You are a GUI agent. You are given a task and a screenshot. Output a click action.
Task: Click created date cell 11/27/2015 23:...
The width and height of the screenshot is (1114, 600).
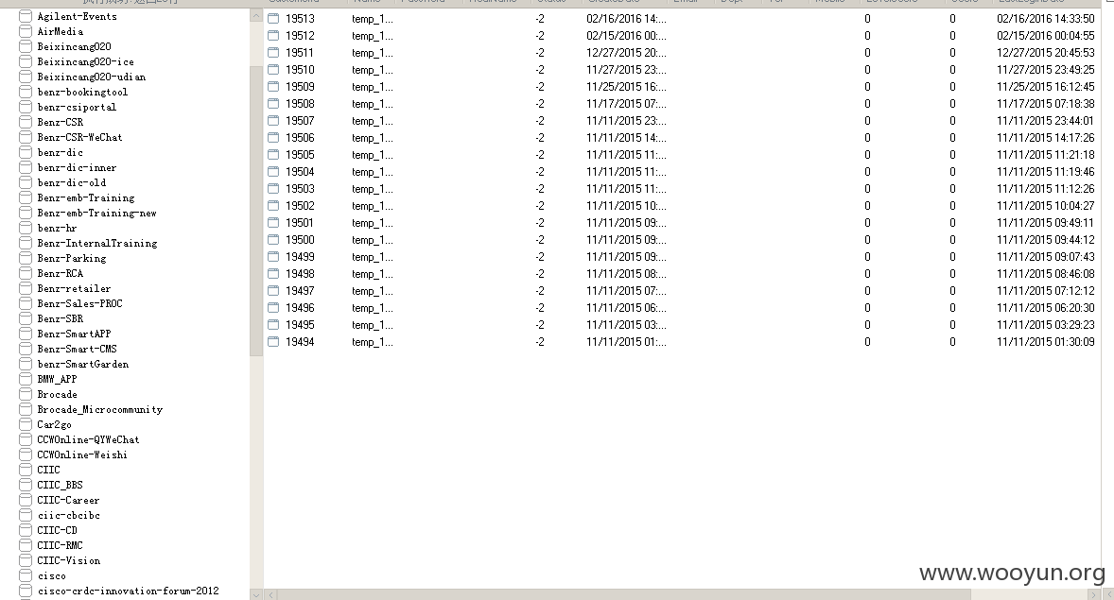pos(626,70)
